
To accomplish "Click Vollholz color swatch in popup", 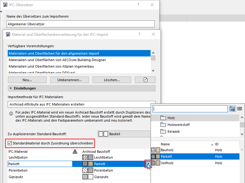I will pos(158,163).
